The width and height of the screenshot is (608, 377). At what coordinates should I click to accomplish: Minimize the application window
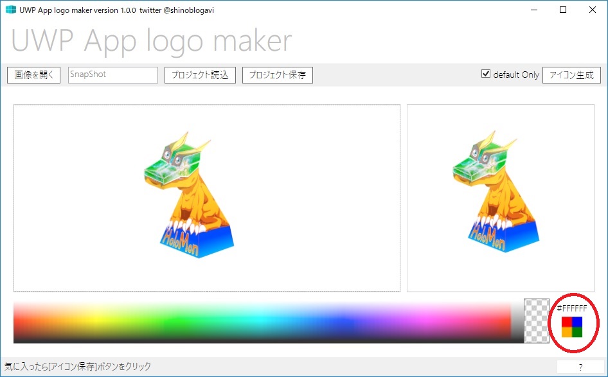534,10
